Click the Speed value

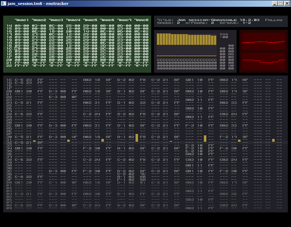(x=178, y=23)
